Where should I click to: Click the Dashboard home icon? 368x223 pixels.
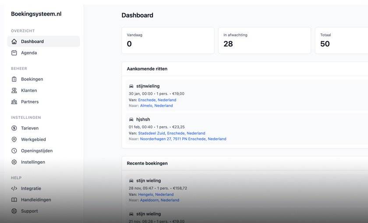14,42
